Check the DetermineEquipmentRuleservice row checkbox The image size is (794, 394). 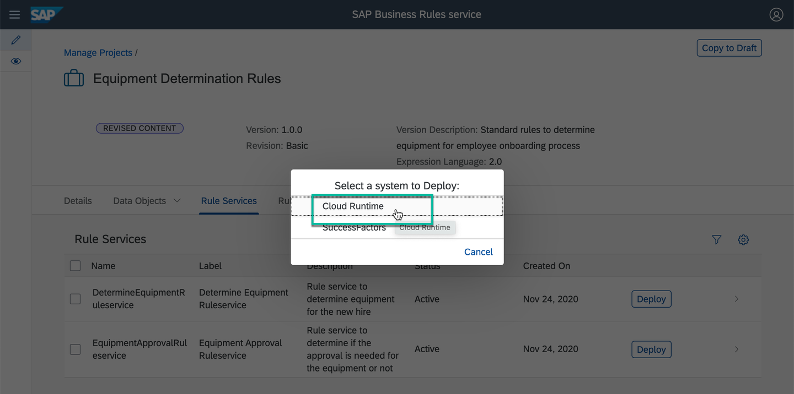[x=76, y=299]
